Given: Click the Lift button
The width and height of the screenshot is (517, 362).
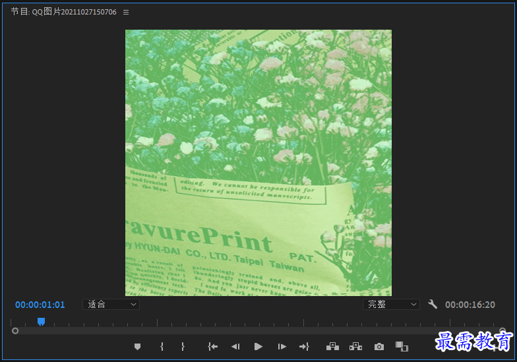Looking at the screenshot, I should [332, 347].
